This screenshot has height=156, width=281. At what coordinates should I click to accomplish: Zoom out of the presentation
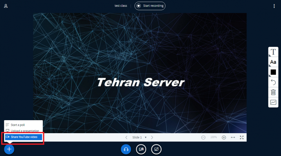click(203, 137)
